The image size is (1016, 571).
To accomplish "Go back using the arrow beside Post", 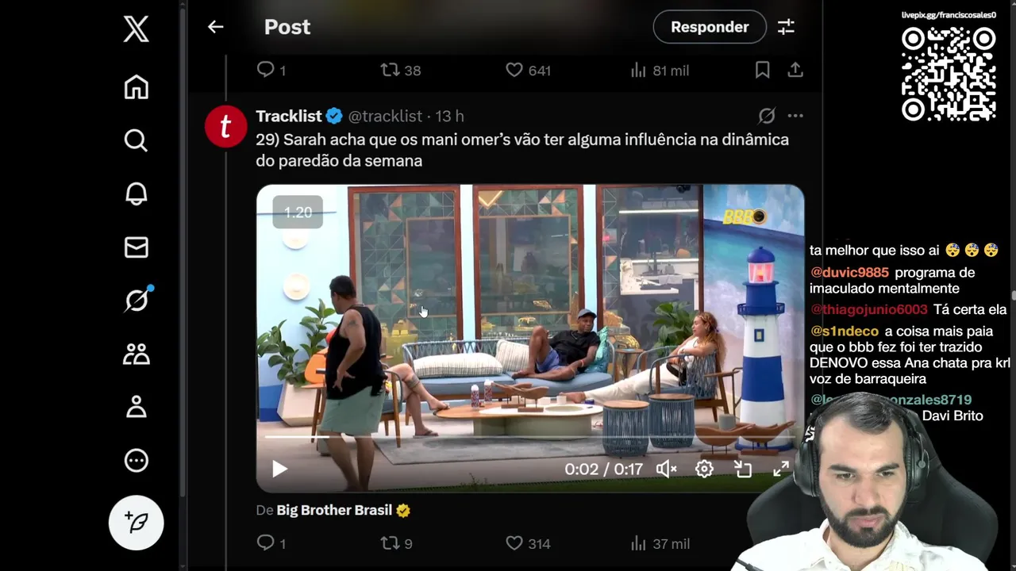I will tap(216, 27).
